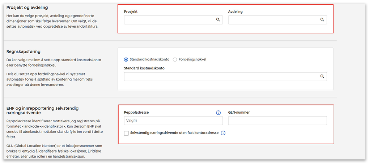Click the Prosjekt og avdeling heading
Image resolution: width=369 pixels, height=163 pixels.
27,8
